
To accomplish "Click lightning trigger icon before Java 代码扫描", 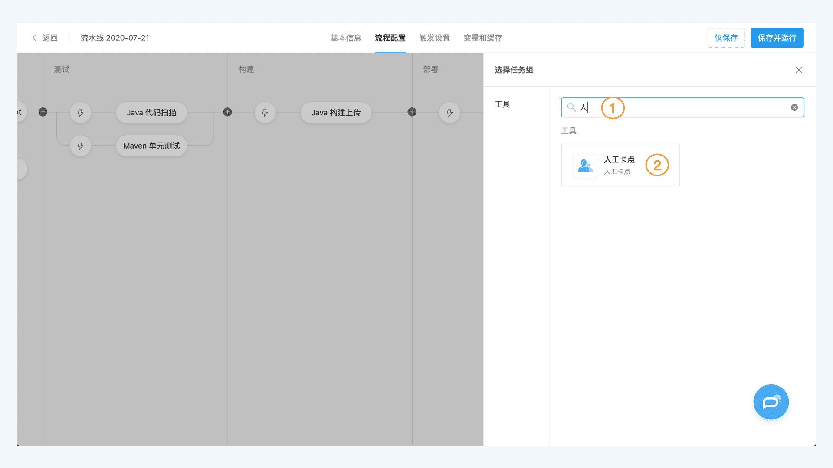I will click(80, 113).
